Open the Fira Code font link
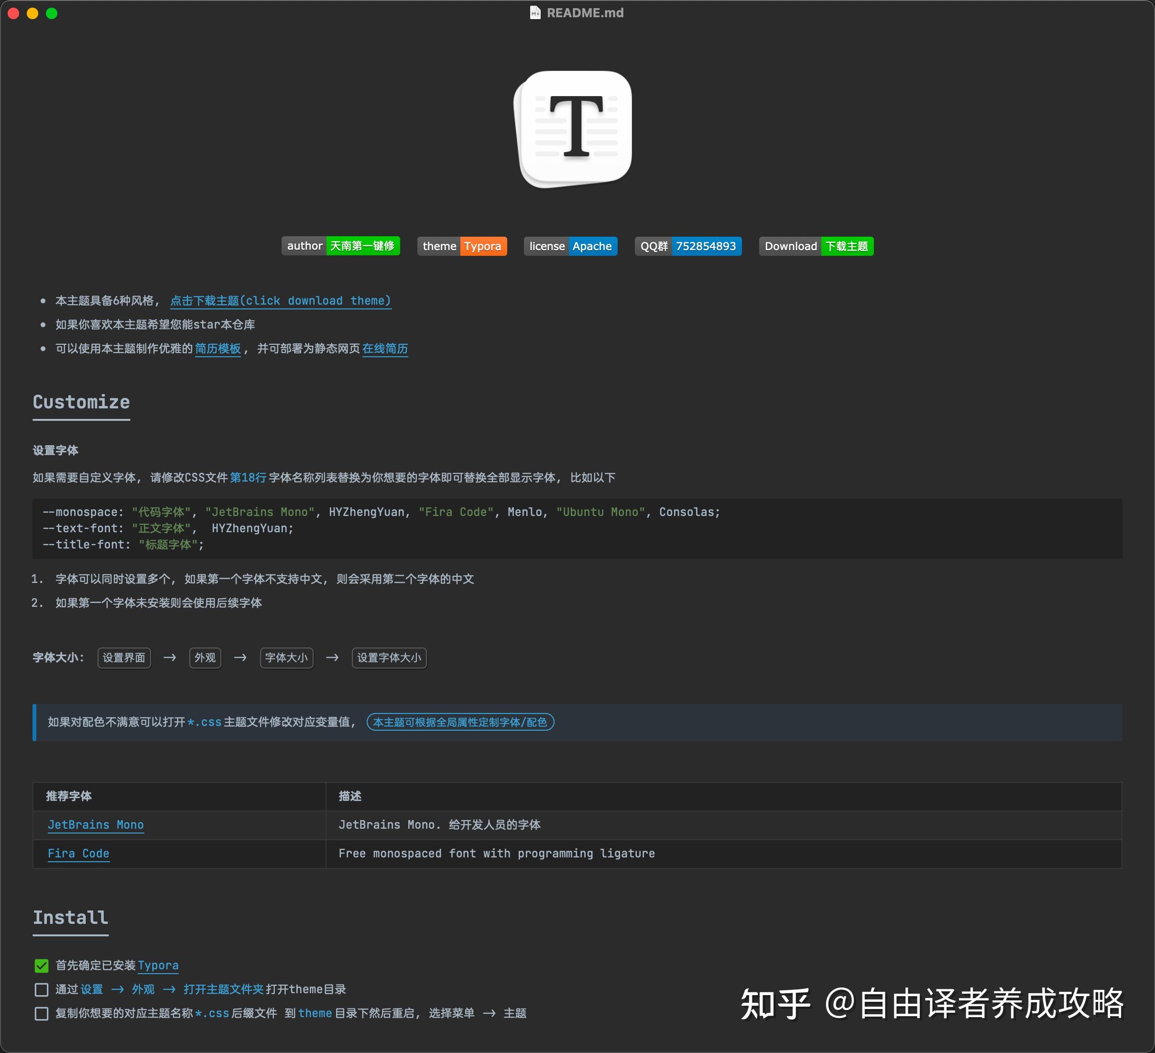Image resolution: width=1155 pixels, height=1053 pixels. point(79,854)
